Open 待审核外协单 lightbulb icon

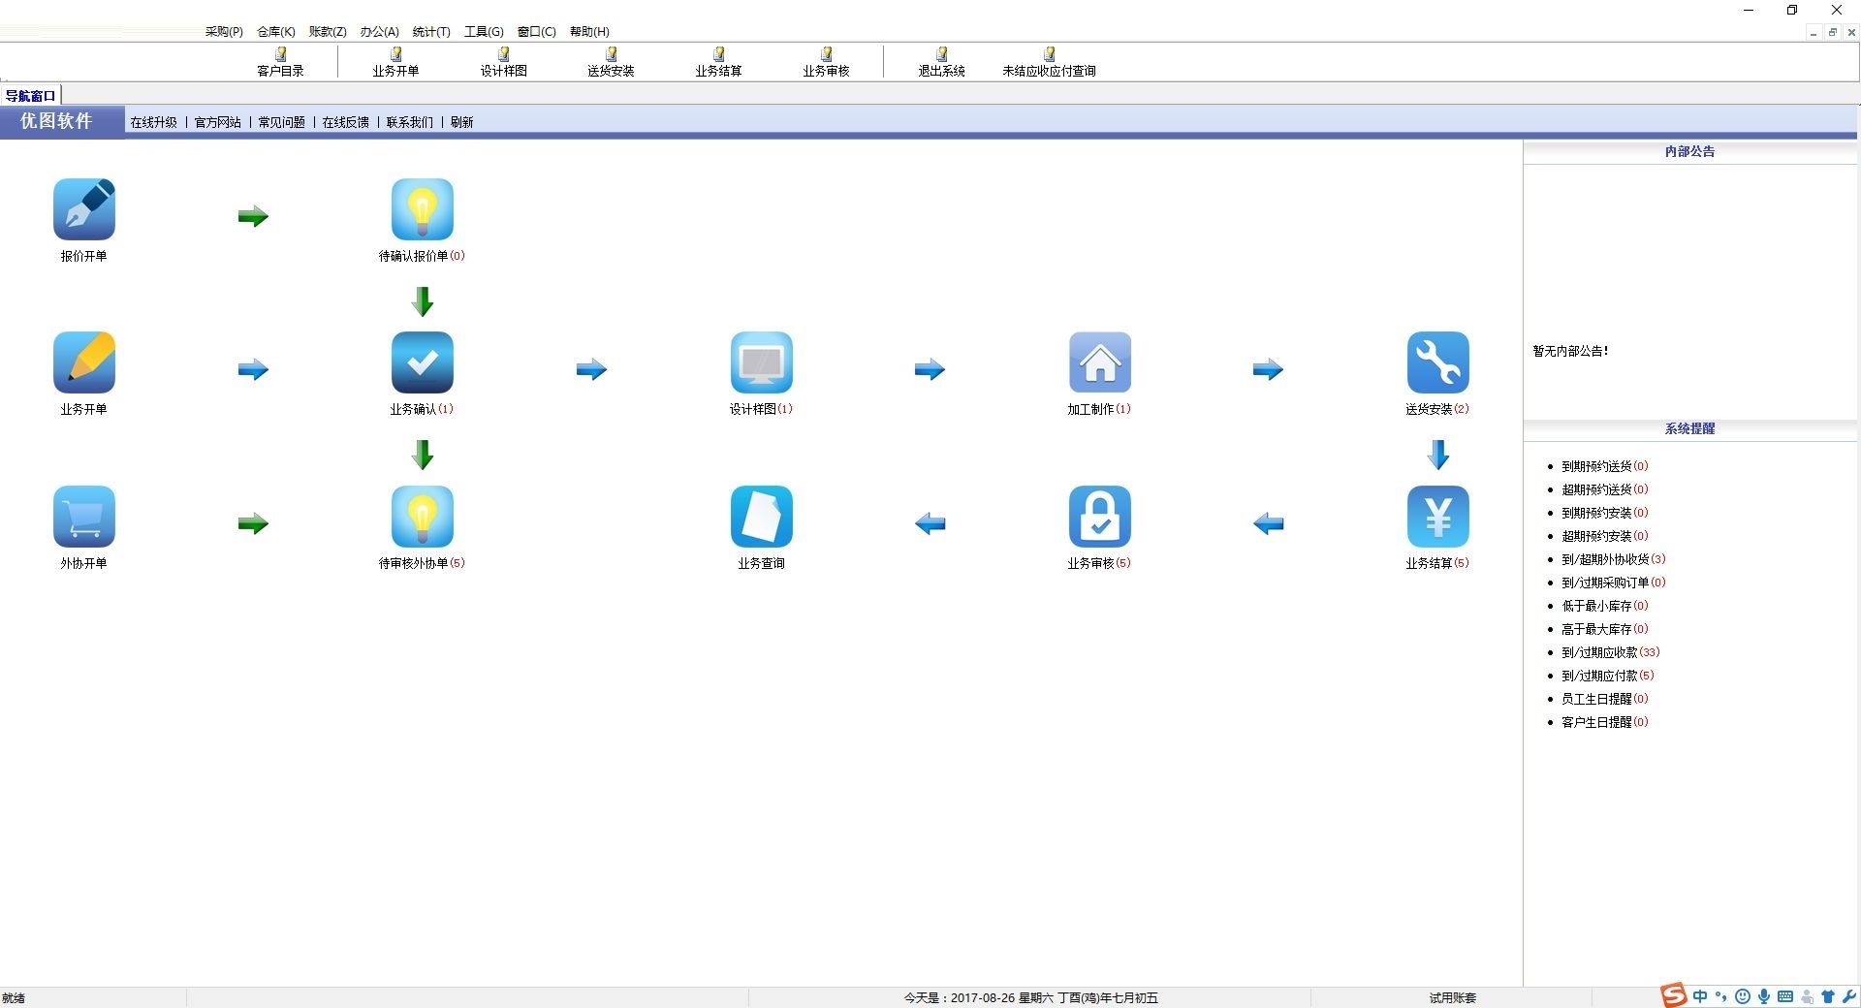click(423, 517)
